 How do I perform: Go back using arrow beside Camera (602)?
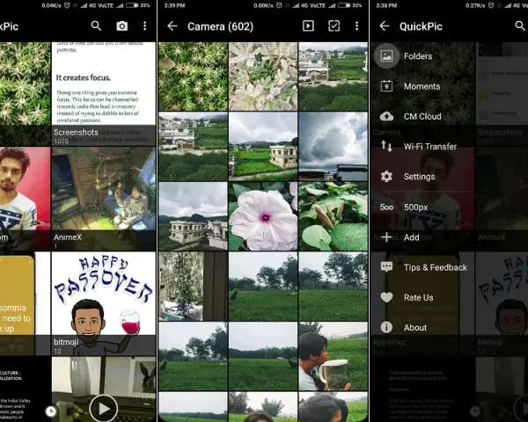click(172, 25)
